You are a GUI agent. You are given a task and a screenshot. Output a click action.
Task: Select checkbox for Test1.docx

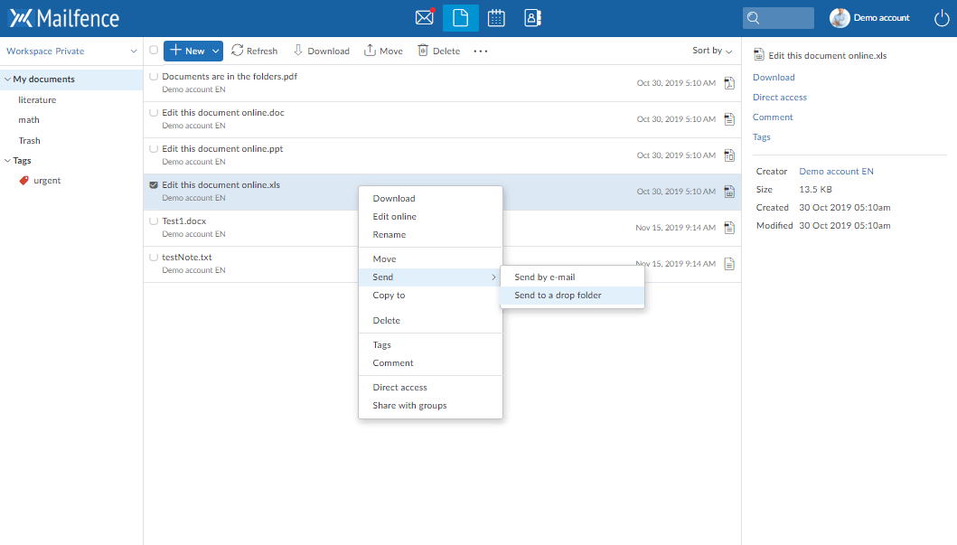154,221
